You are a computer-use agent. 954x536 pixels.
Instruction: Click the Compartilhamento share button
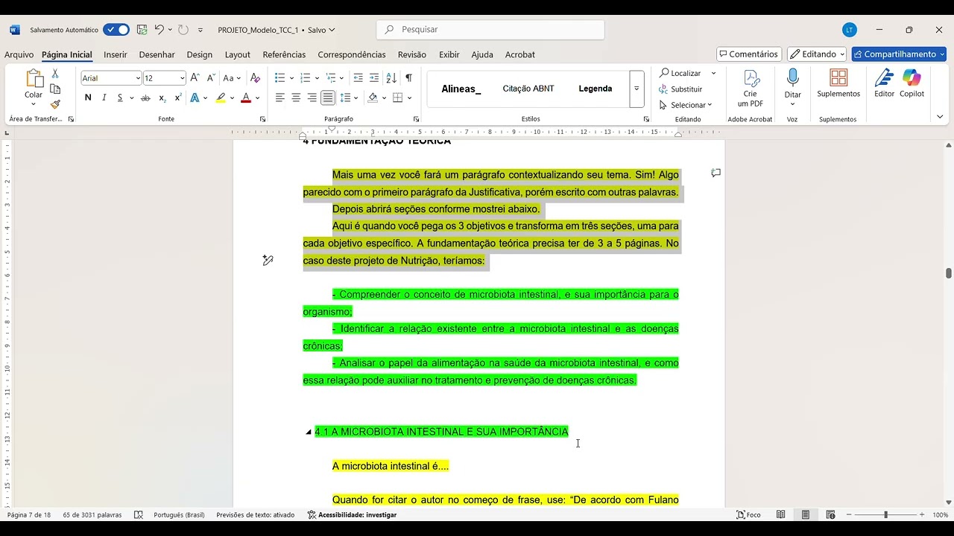click(898, 54)
